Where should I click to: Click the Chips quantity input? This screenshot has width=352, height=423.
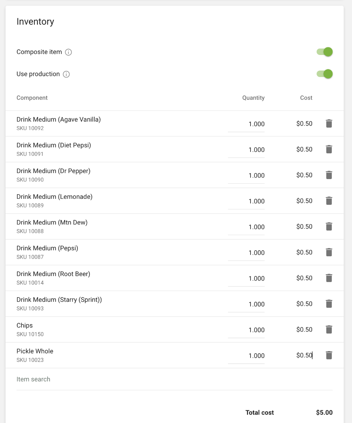point(247,330)
